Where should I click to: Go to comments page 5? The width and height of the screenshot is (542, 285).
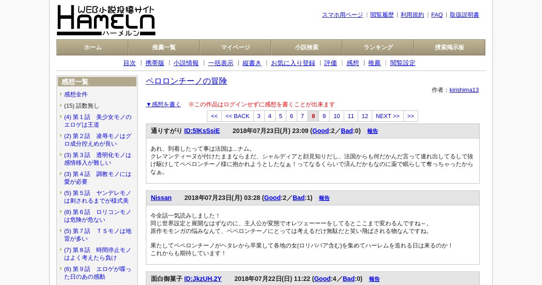pos(281,116)
